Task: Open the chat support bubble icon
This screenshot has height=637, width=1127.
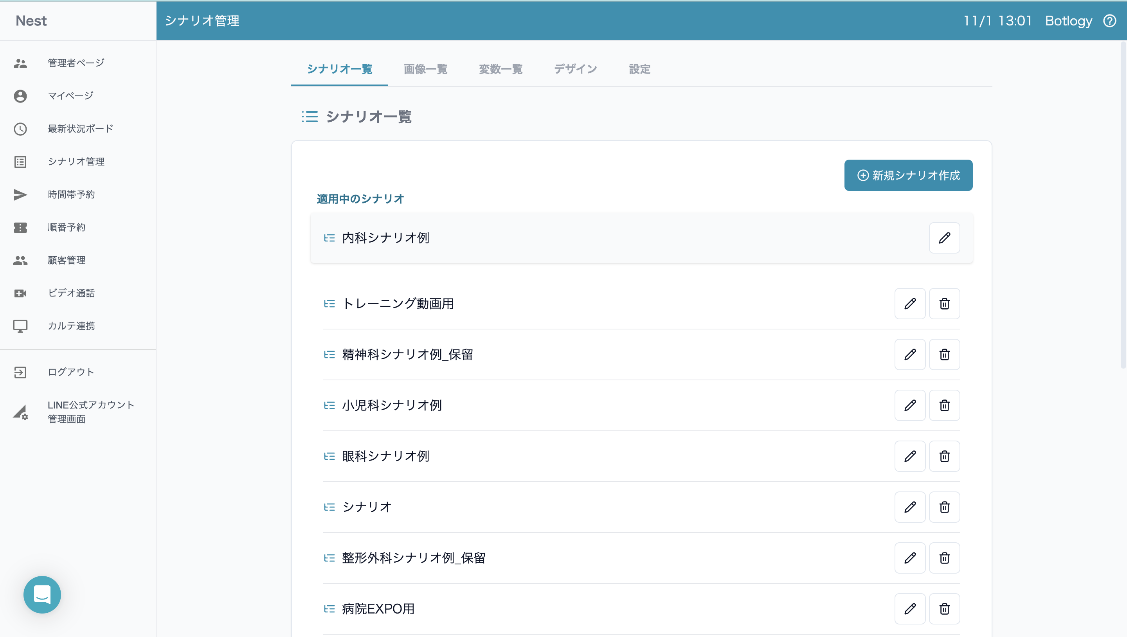Action: pyautogui.click(x=42, y=594)
